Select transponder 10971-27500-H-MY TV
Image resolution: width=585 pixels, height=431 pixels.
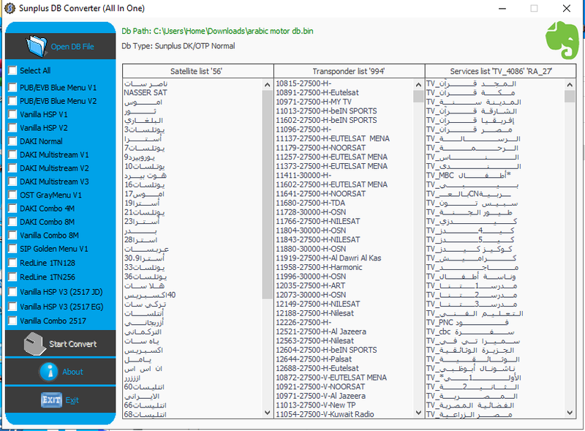pyautogui.click(x=314, y=102)
